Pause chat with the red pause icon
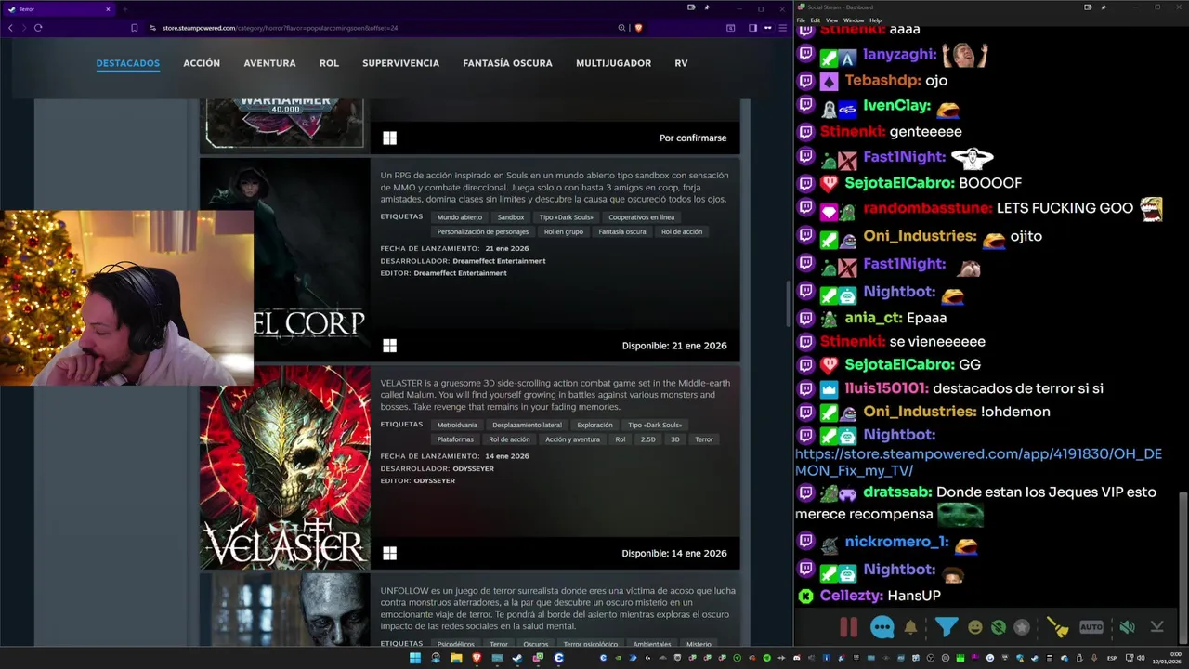The image size is (1189, 669). tap(848, 627)
